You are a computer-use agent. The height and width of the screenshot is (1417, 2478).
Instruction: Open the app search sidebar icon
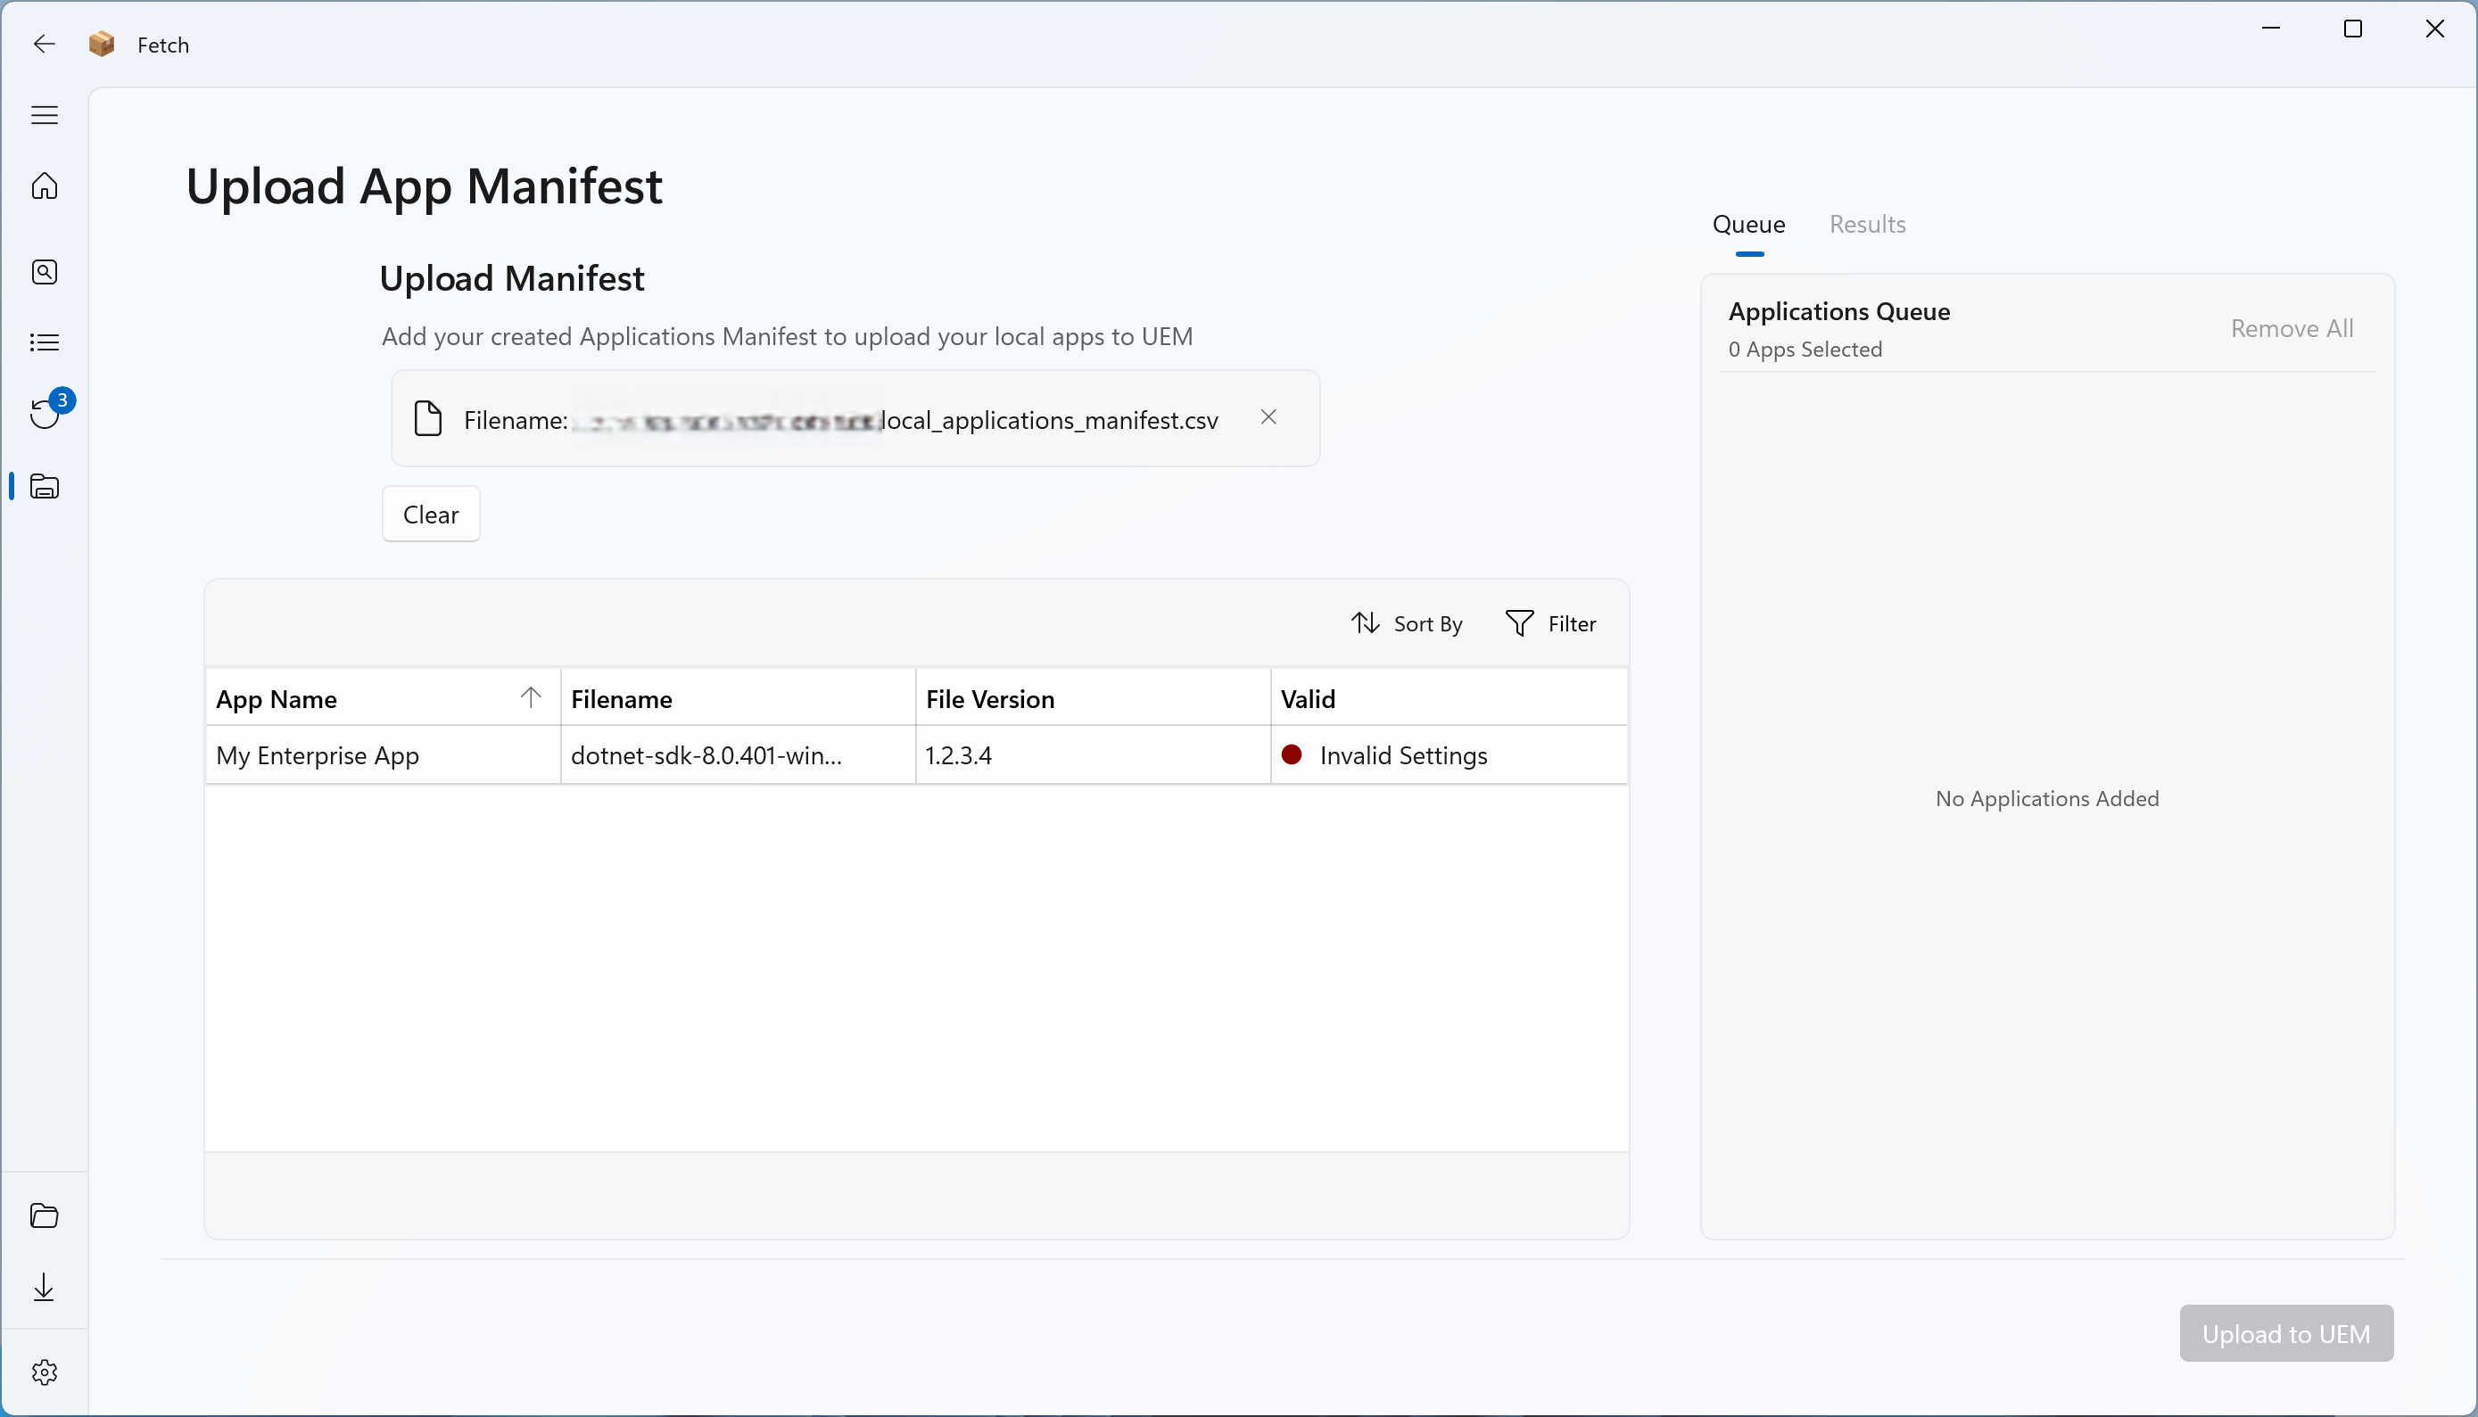tap(45, 271)
